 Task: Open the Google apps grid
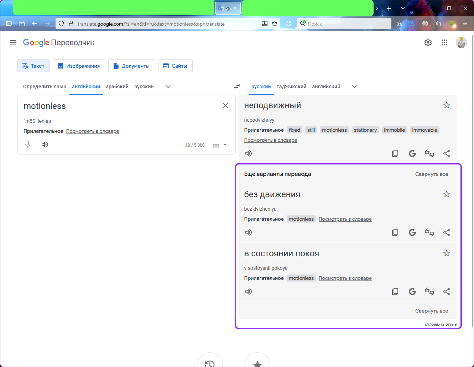(444, 43)
